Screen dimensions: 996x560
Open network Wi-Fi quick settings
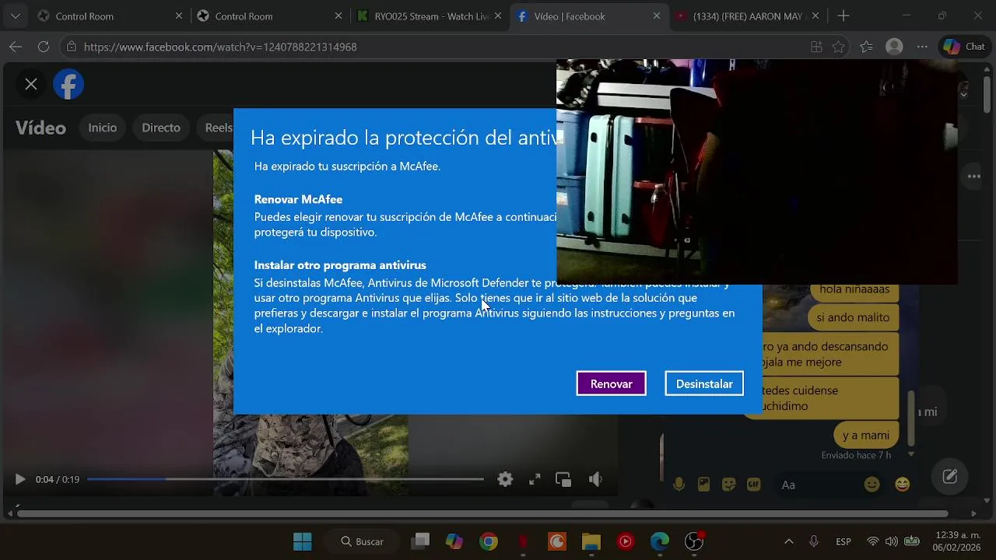(873, 541)
